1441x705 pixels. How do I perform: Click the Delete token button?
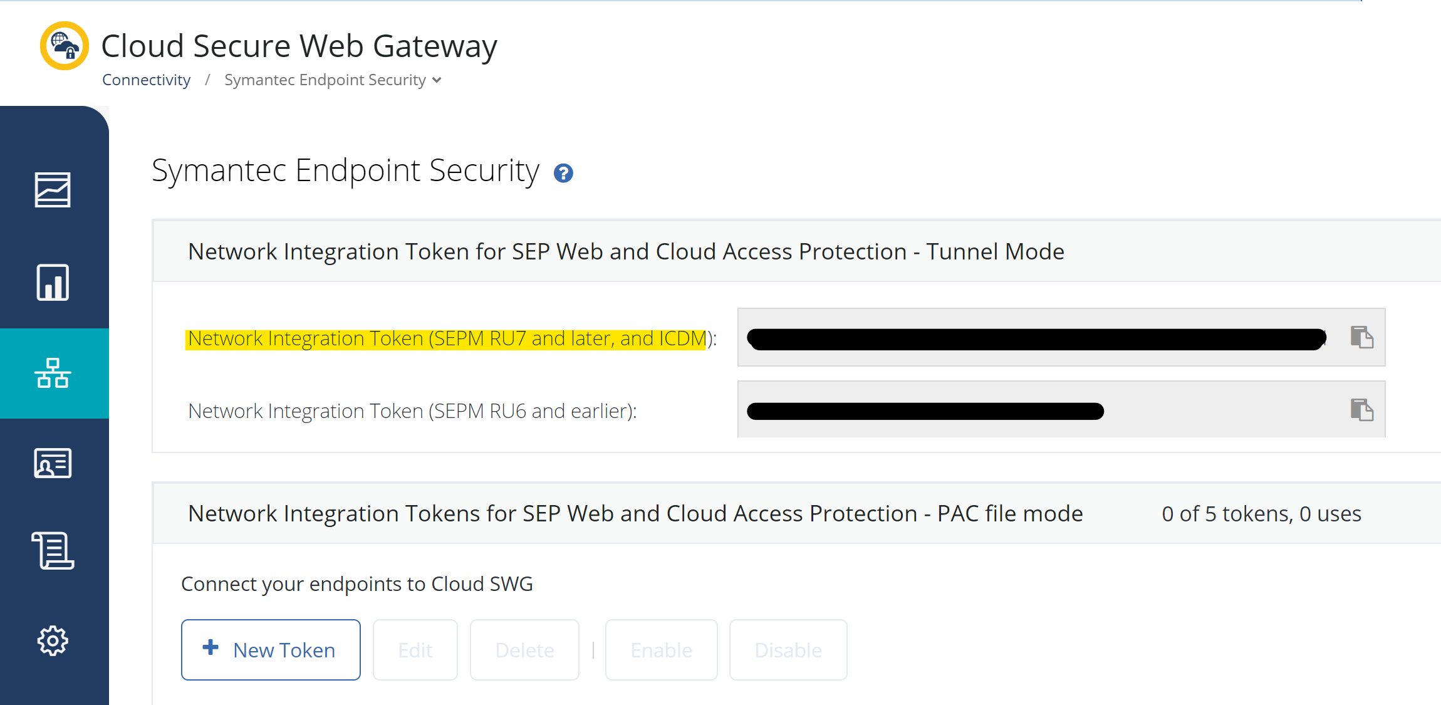524,650
